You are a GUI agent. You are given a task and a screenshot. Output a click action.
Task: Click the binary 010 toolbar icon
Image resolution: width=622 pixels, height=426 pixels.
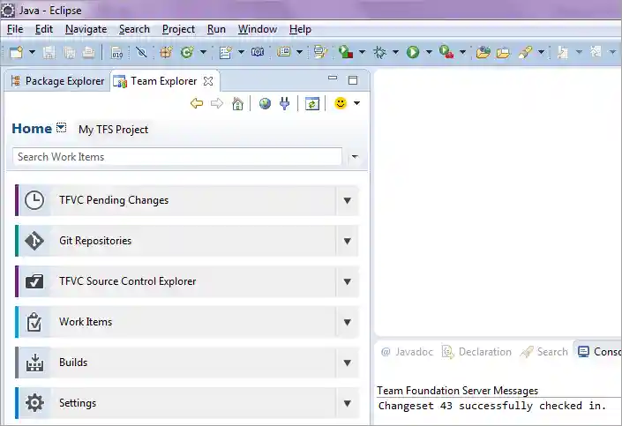[x=116, y=52]
